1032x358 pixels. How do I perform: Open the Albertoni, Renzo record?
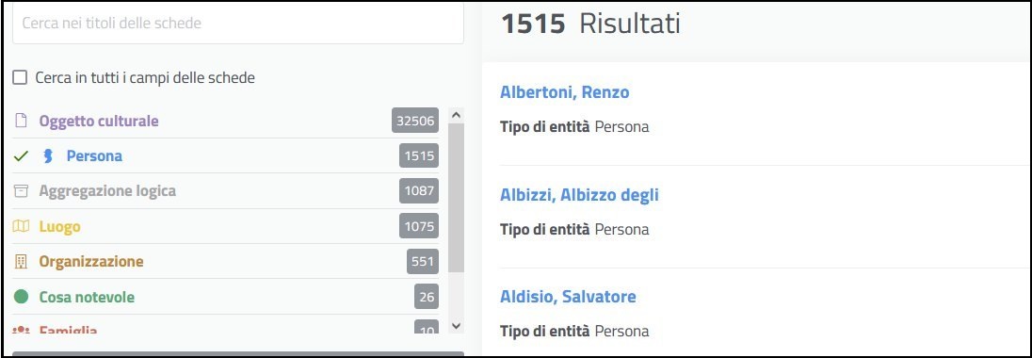click(565, 92)
